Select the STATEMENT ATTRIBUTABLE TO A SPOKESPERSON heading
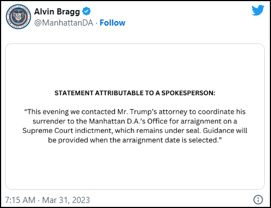Screen dimensions: 271x208 (x=135, y=93)
